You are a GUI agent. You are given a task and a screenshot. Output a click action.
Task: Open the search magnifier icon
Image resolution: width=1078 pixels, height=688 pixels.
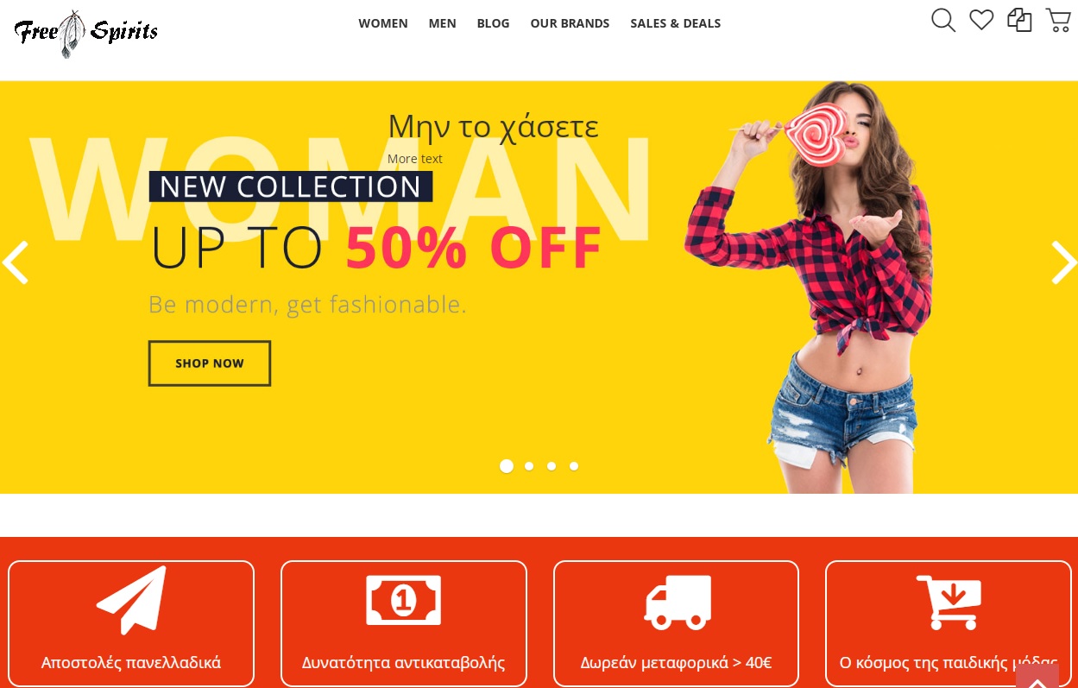click(943, 21)
